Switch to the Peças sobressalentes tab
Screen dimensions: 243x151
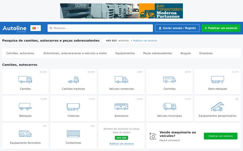[x=158, y=53]
